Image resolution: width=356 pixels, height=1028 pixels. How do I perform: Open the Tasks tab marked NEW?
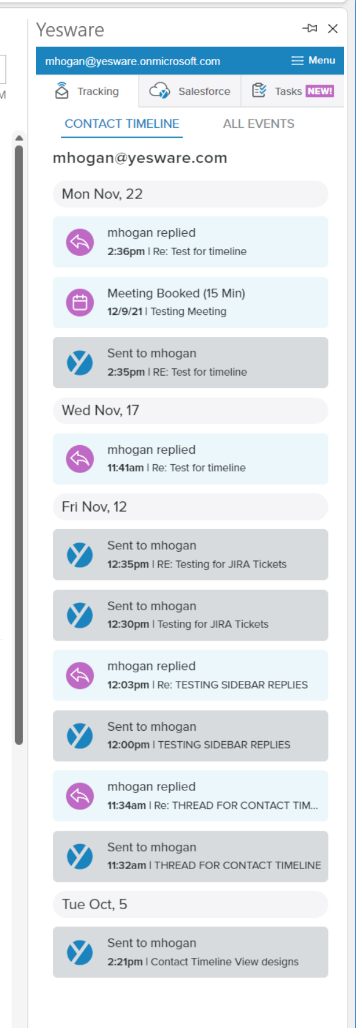point(293,91)
